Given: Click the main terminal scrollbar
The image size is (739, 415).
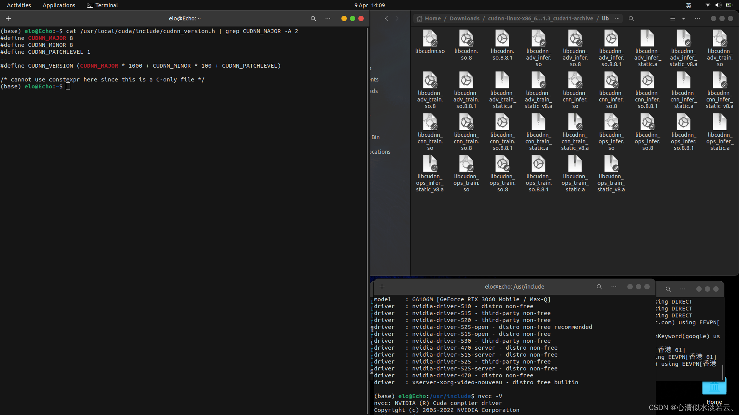Looking at the screenshot, I should (368, 220).
